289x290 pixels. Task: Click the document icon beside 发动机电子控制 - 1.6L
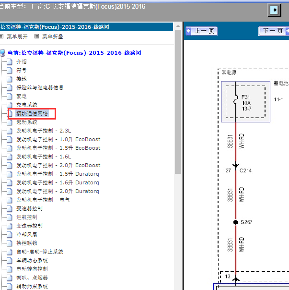pyautogui.click(x=10, y=157)
